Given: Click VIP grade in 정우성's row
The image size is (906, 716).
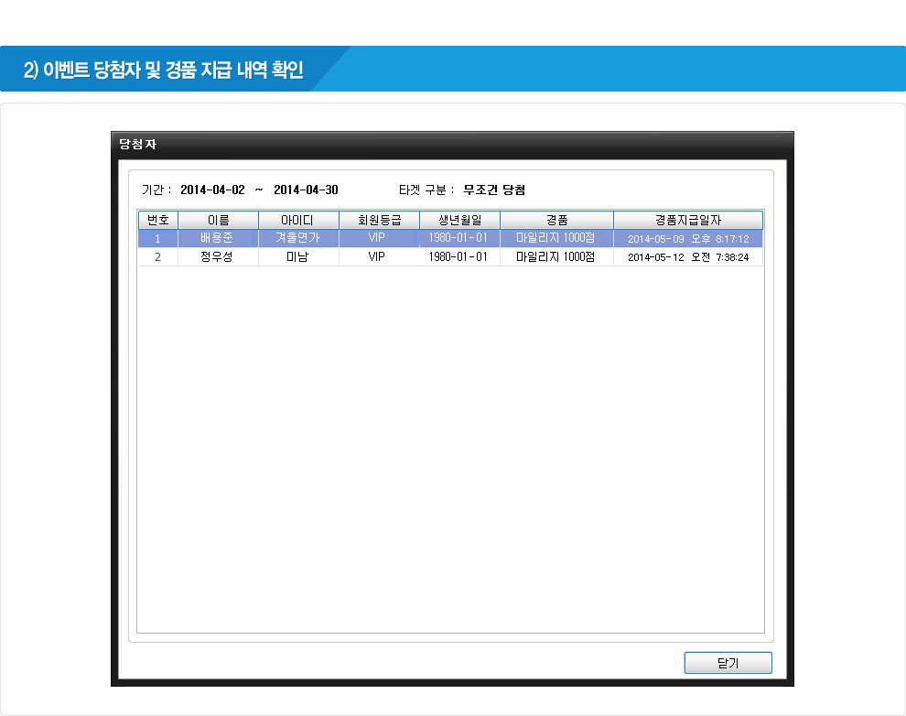Looking at the screenshot, I should point(377,257).
